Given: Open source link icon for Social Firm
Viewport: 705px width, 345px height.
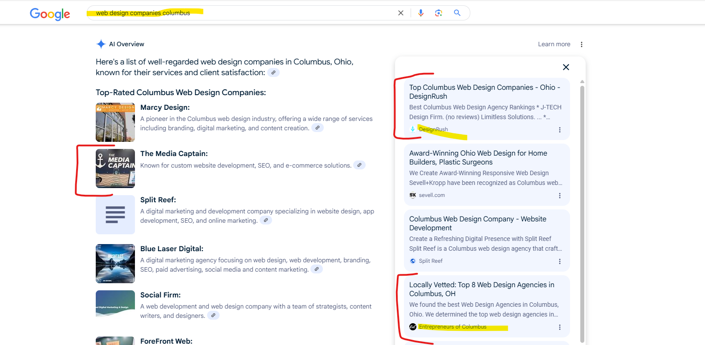Looking at the screenshot, I should [213, 315].
